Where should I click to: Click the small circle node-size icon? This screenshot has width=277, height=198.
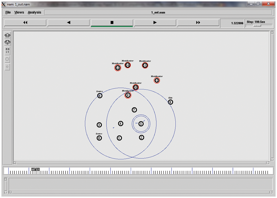pos(7,67)
